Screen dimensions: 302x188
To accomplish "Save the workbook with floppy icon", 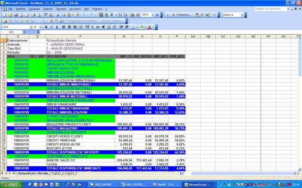I will click(x=16, y=15).
